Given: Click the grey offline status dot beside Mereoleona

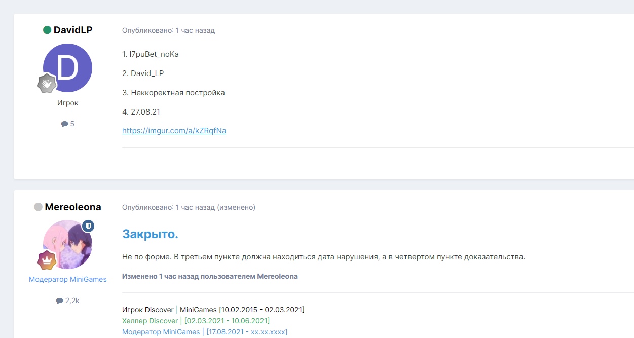Looking at the screenshot, I should pos(38,207).
